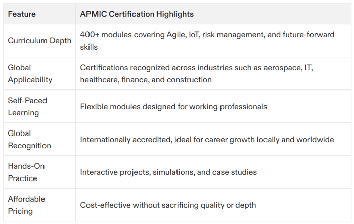The width and height of the screenshot is (354, 224).
Task: Click the 'Global Applicability' feature cell
Action: (x=30, y=73)
